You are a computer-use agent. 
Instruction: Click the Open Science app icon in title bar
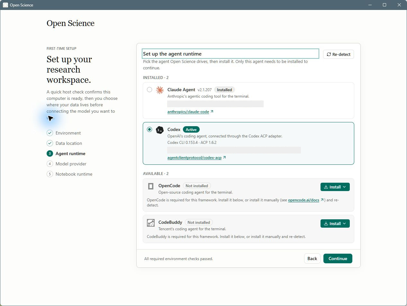tap(5, 5)
